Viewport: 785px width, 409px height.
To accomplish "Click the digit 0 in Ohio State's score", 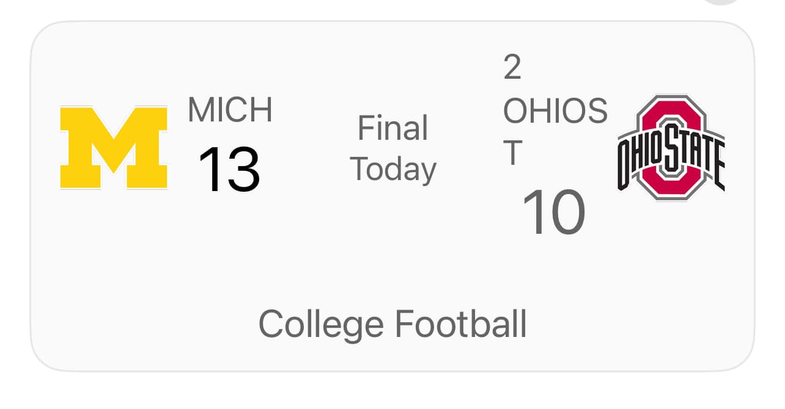I will click(568, 213).
